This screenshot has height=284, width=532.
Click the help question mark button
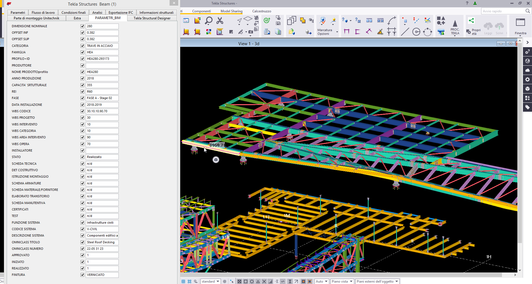point(467,3)
